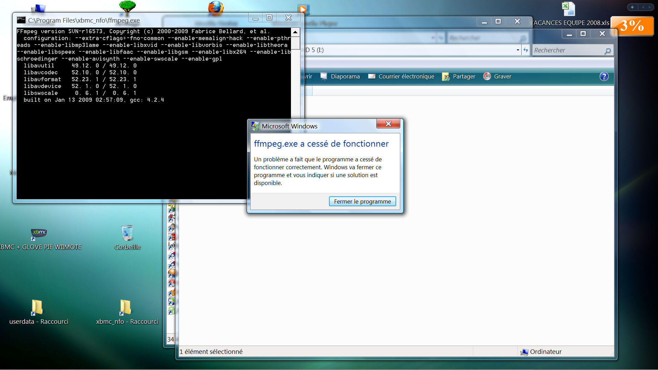Click the '34' count in rear window status

click(x=170, y=340)
